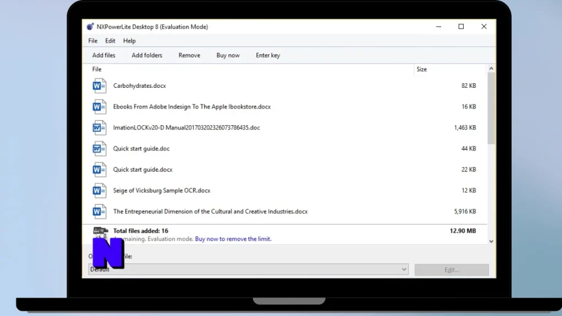Click the doc icon beside Quick start guide.doc
Screen dimensions: 562x316
point(99,149)
